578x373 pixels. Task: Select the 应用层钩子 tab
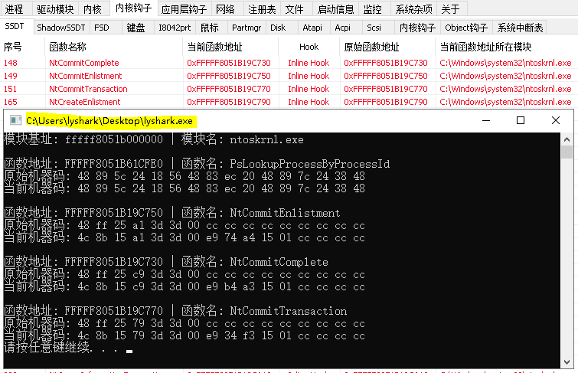[x=184, y=9]
